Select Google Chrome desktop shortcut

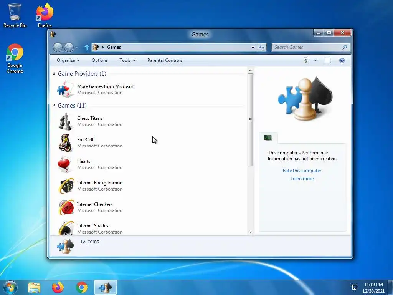(x=15, y=58)
